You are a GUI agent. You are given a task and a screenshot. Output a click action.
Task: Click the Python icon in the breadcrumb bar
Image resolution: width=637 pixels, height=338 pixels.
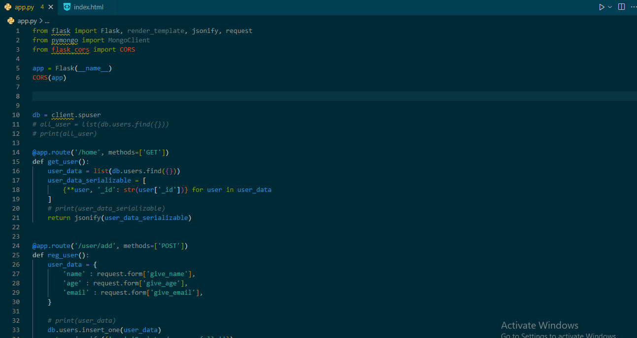tap(10, 21)
